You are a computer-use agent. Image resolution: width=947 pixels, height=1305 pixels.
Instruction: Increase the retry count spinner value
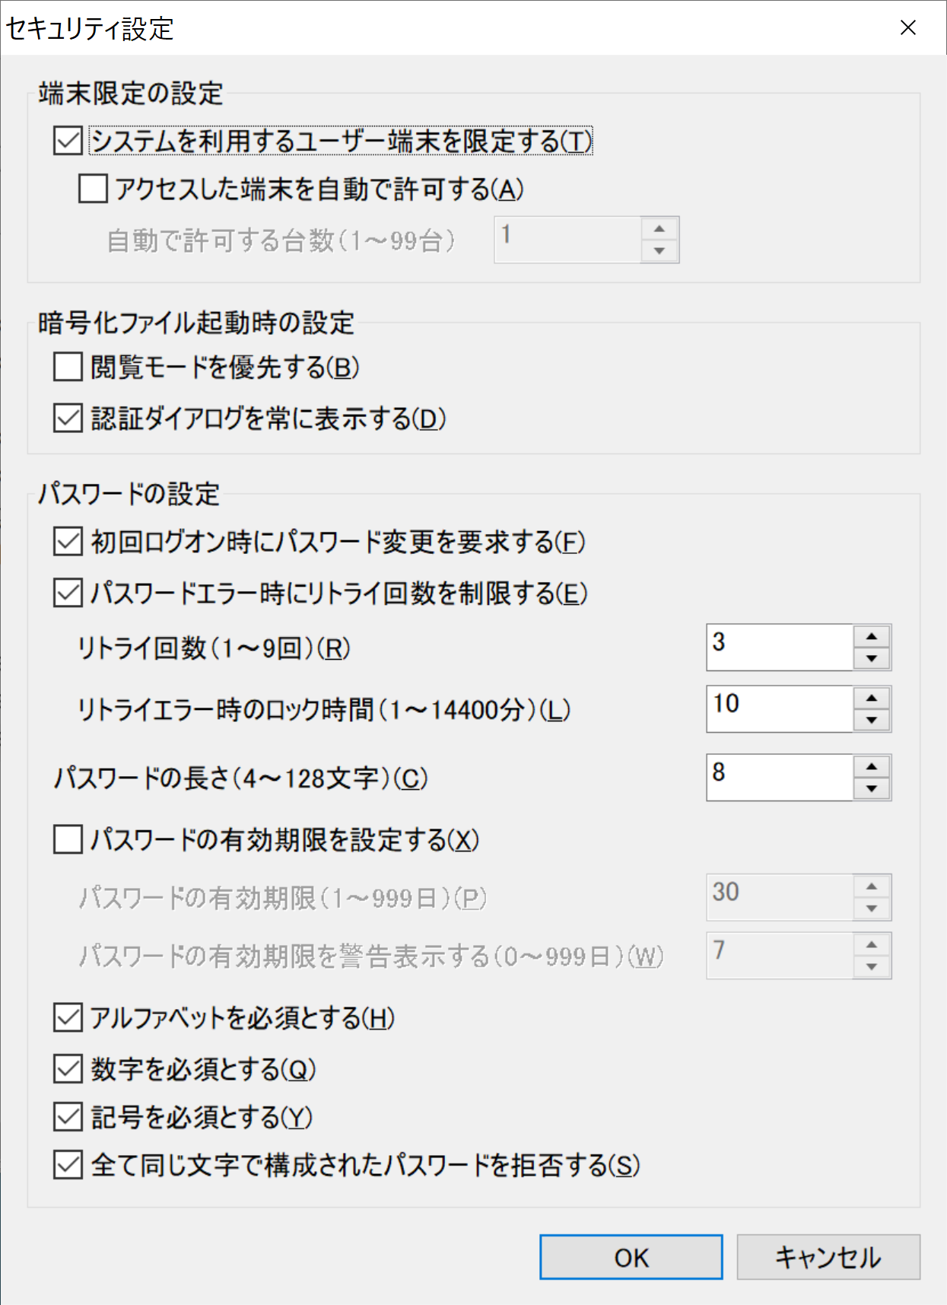click(x=872, y=636)
